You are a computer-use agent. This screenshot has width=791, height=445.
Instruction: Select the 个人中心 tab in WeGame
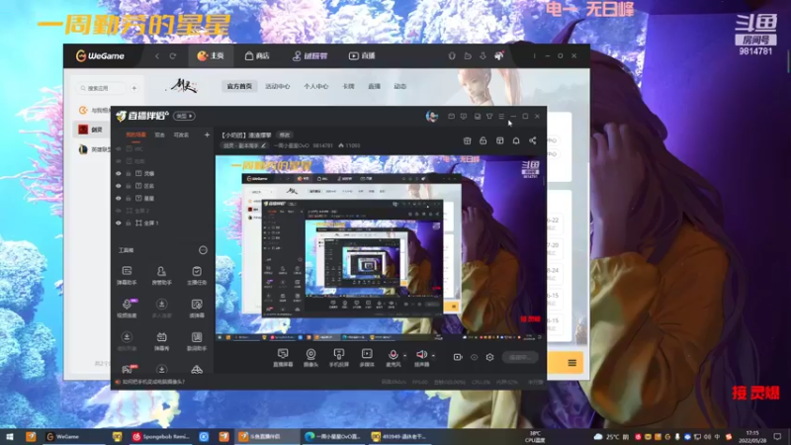315,86
